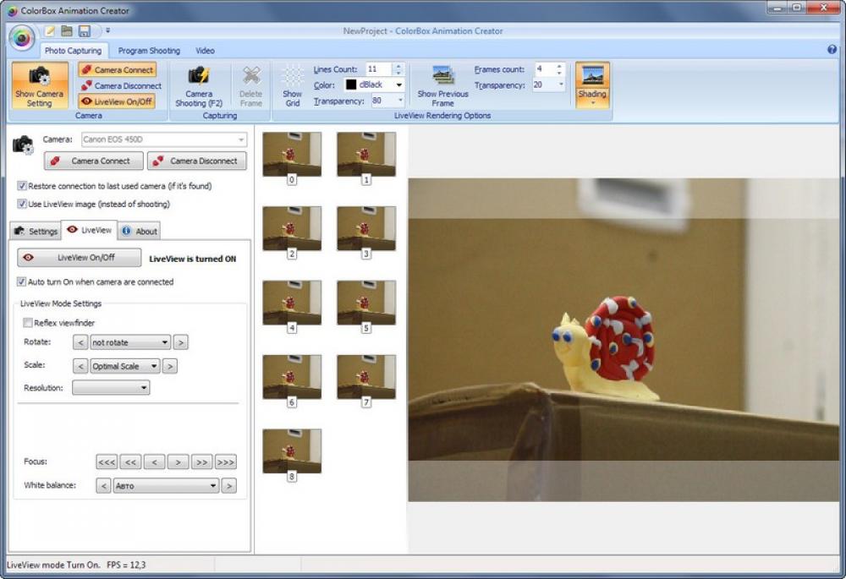The image size is (846, 579).
Task: Click the Camera Disconnect button
Action: 197,161
